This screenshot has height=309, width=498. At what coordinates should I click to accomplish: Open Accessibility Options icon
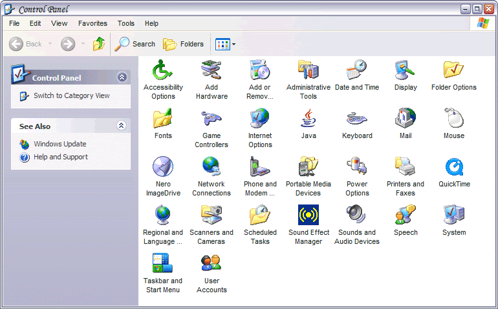(x=163, y=70)
